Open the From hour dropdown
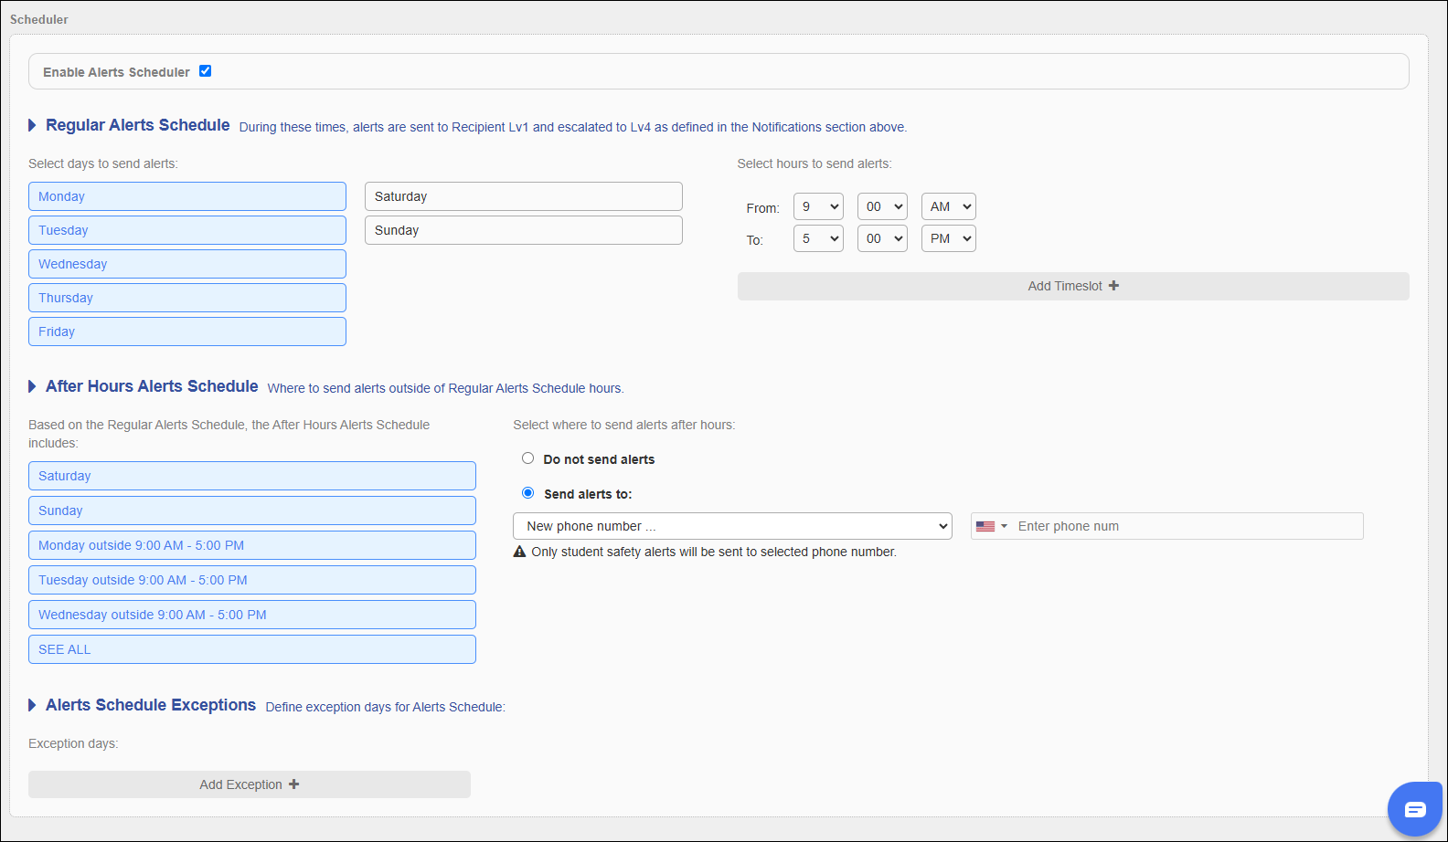The width and height of the screenshot is (1448, 842). click(818, 206)
